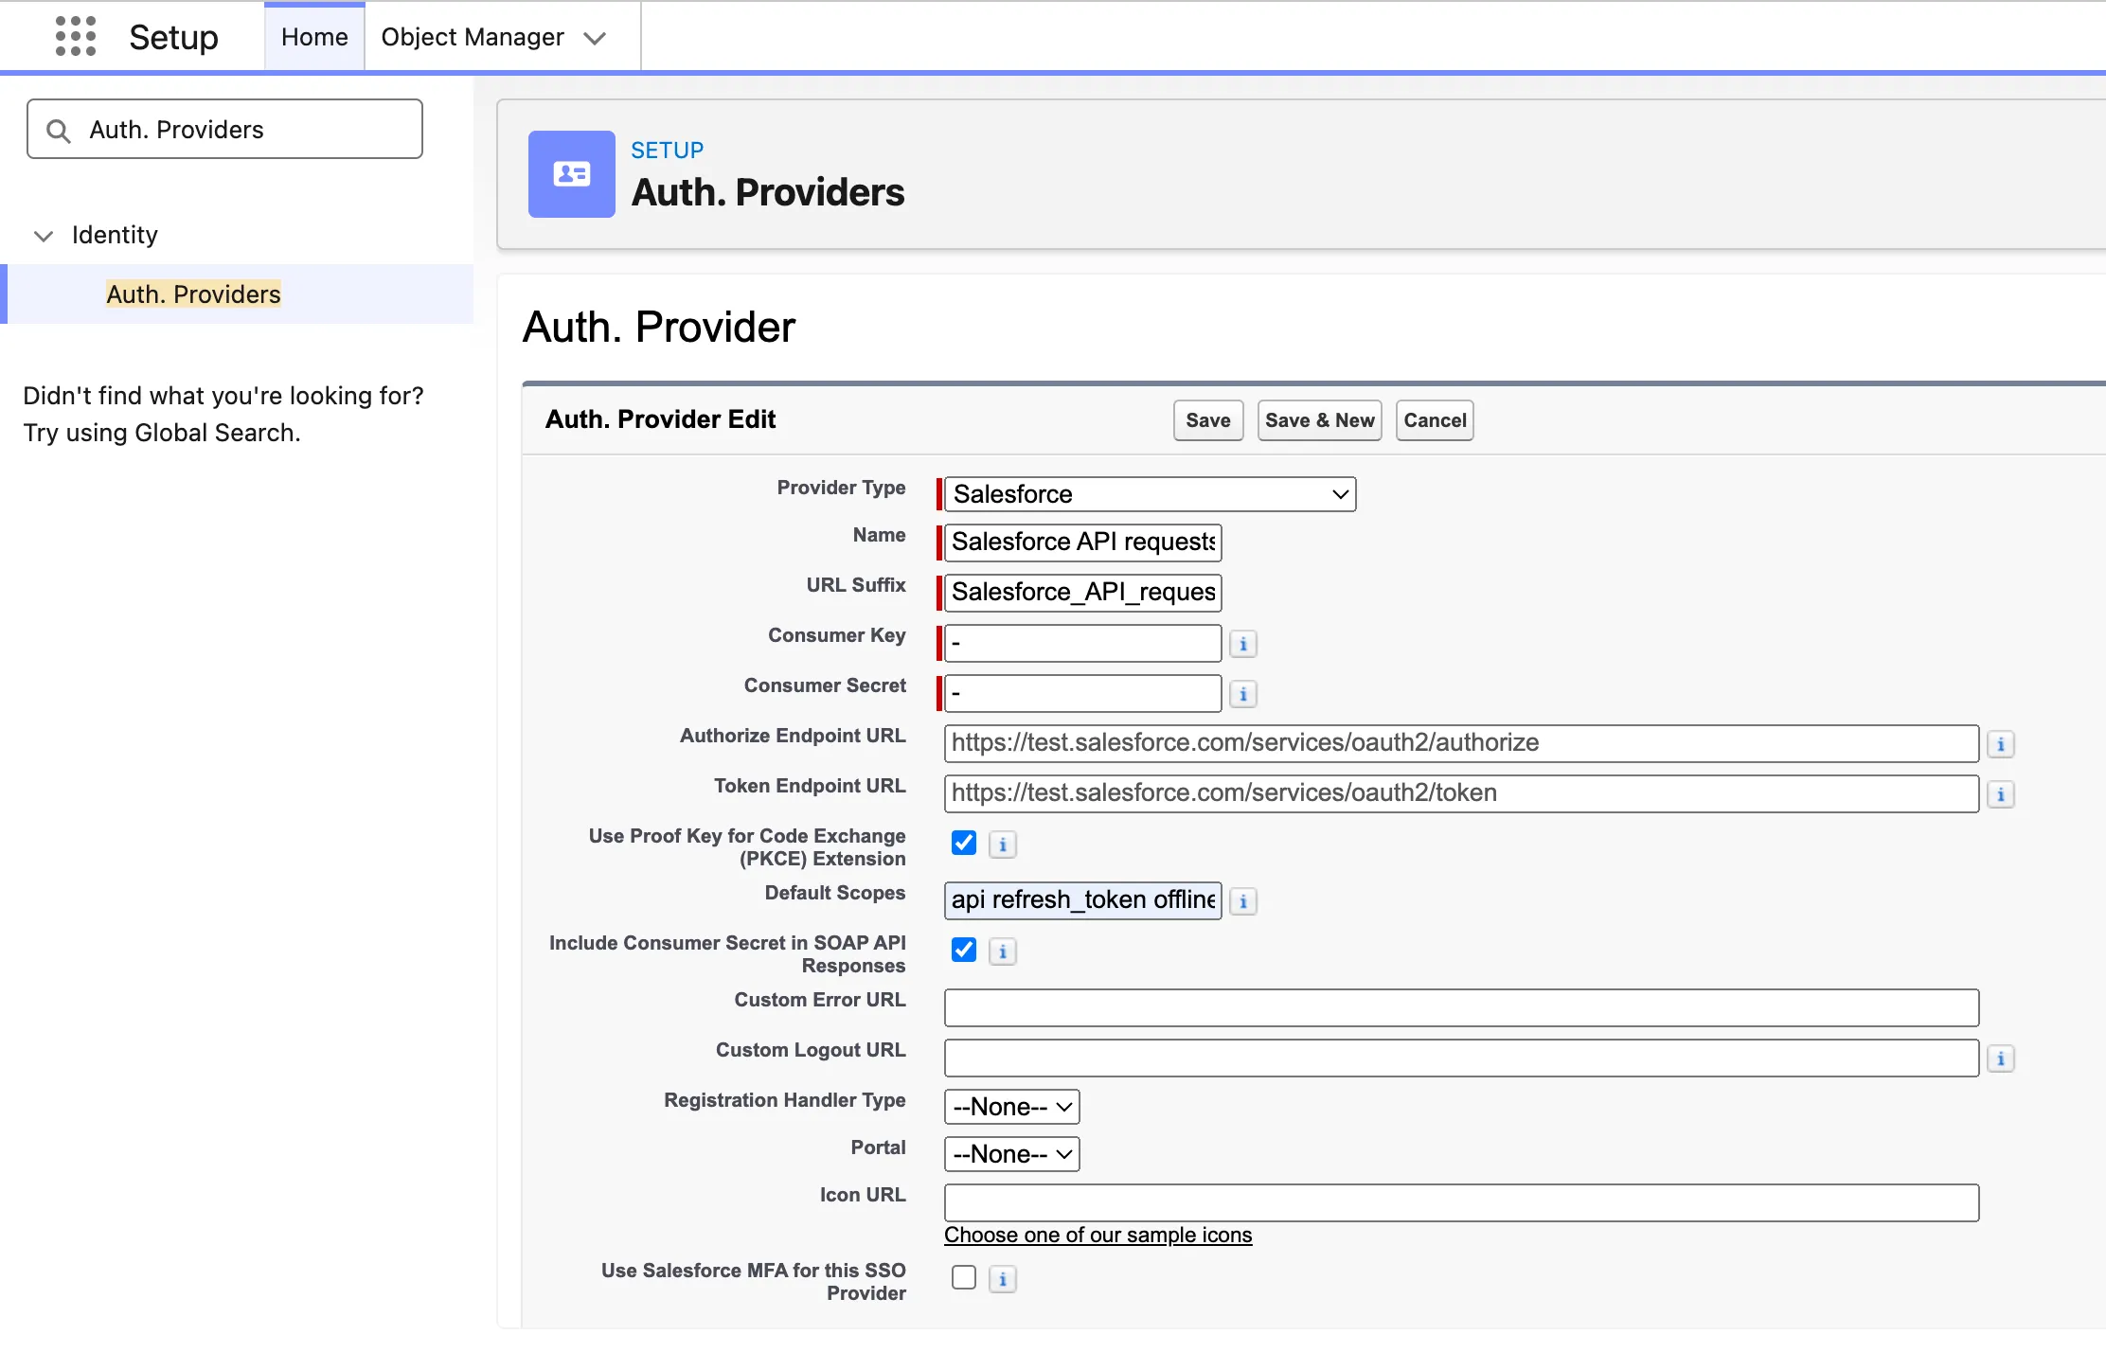Viewport: 2106px width, 1352px height.
Task: Open the Registration Handler Type dropdown
Action: pos(1011,1107)
